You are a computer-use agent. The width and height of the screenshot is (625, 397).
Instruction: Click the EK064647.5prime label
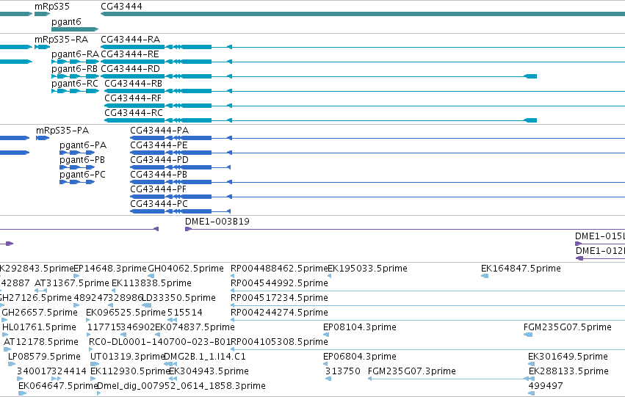click(58, 387)
